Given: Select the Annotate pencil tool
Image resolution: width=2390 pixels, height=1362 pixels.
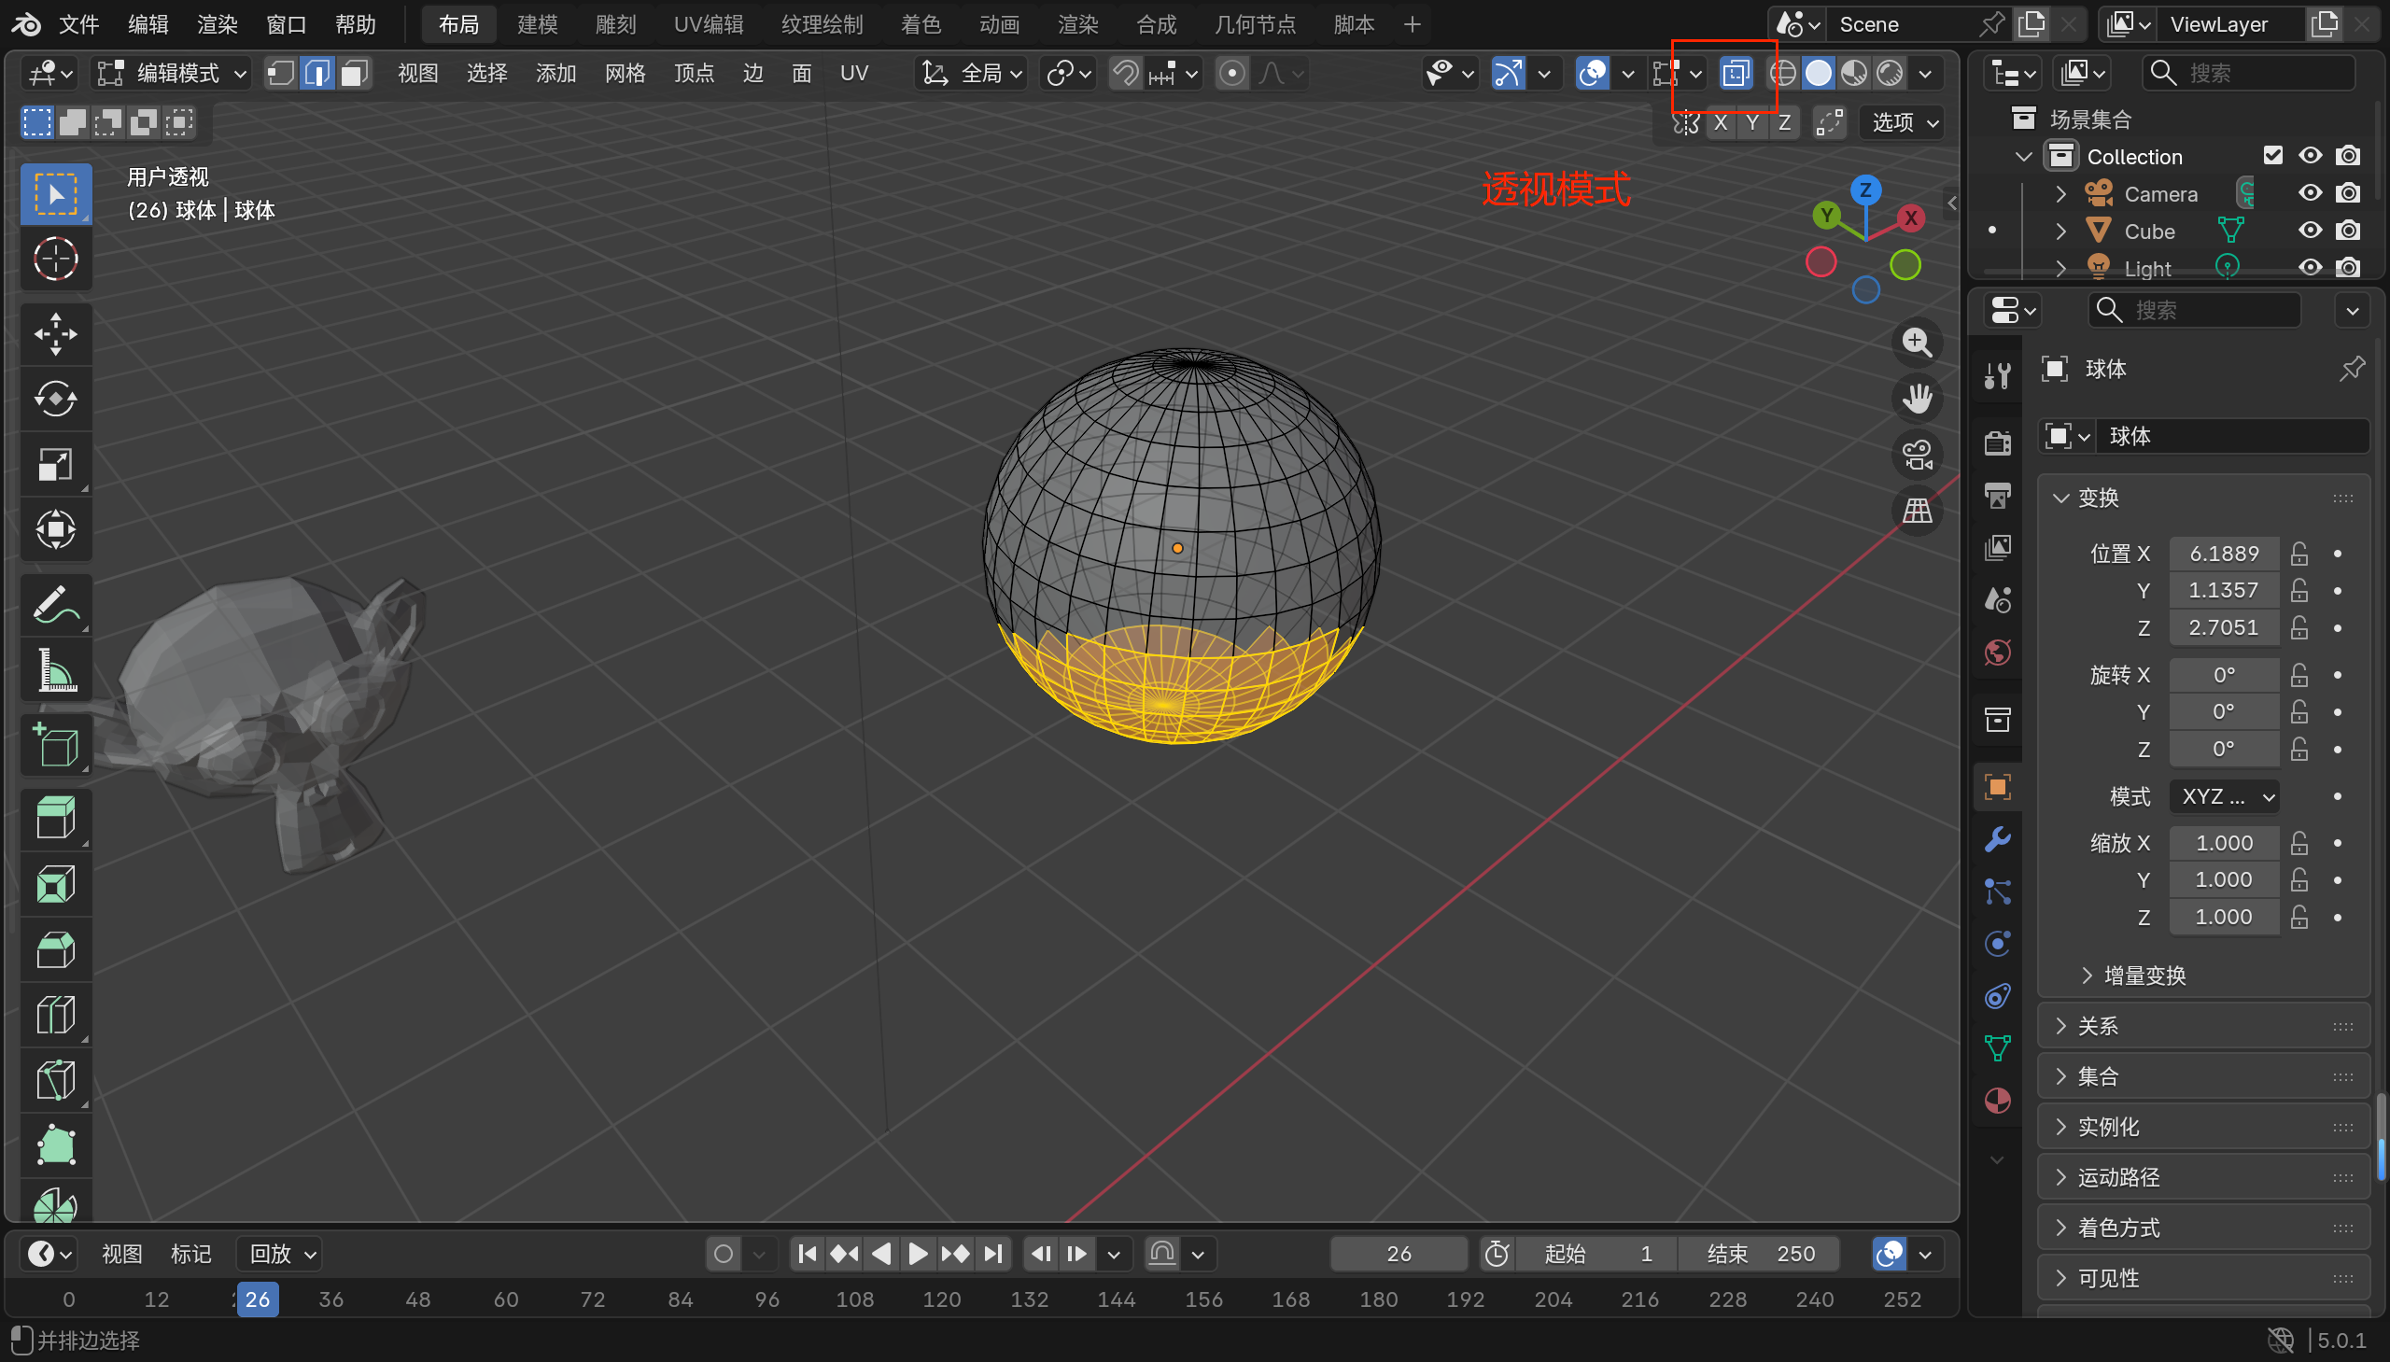Looking at the screenshot, I should pyautogui.click(x=55, y=605).
